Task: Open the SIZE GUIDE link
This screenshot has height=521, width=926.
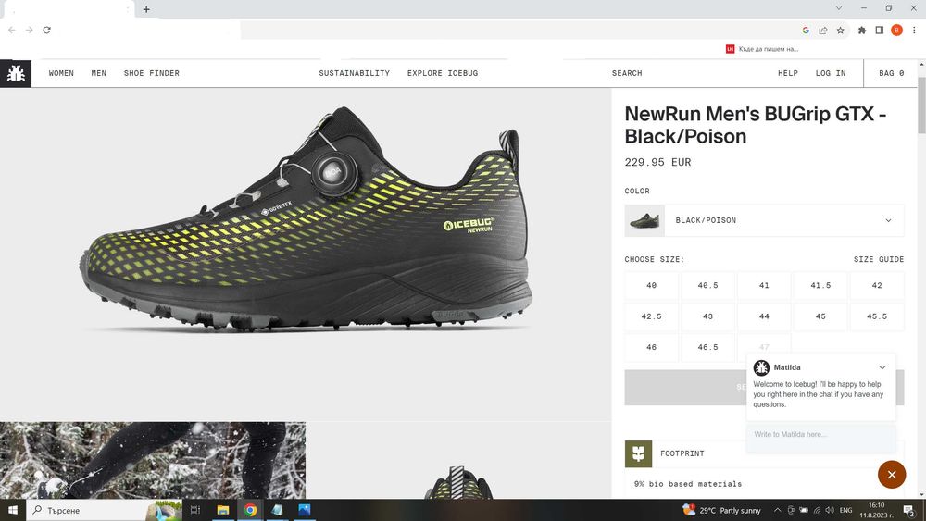Action: click(879, 260)
